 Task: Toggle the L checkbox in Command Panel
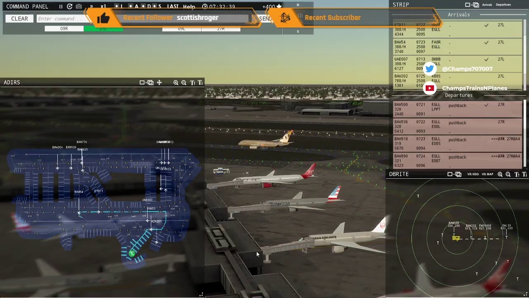coord(117,7)
